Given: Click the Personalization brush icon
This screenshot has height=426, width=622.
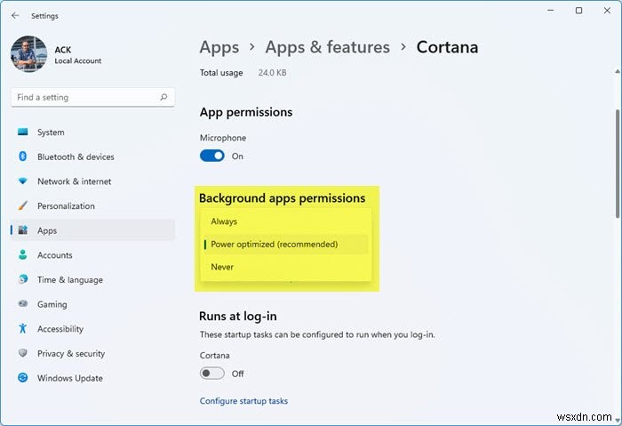Looking at the screenshot, I should 23,206.
